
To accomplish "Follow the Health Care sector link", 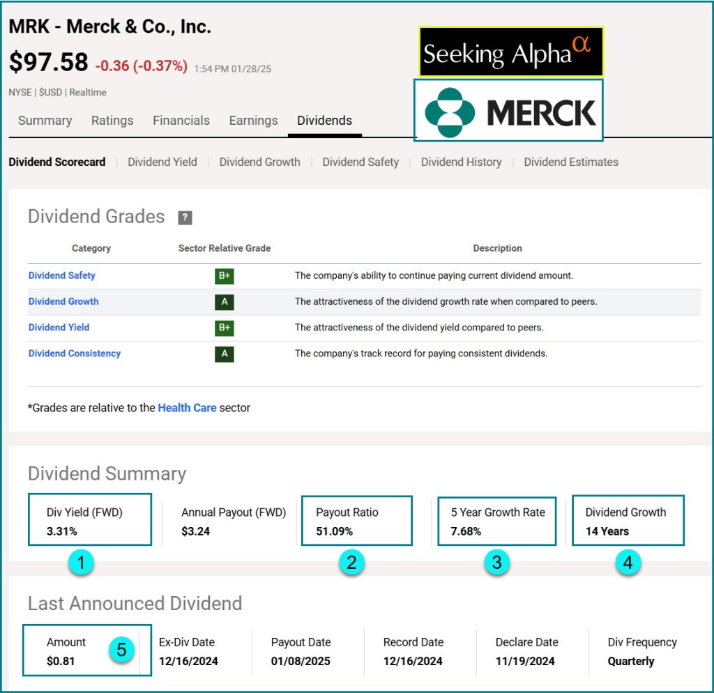I will [x=187, y=408].
